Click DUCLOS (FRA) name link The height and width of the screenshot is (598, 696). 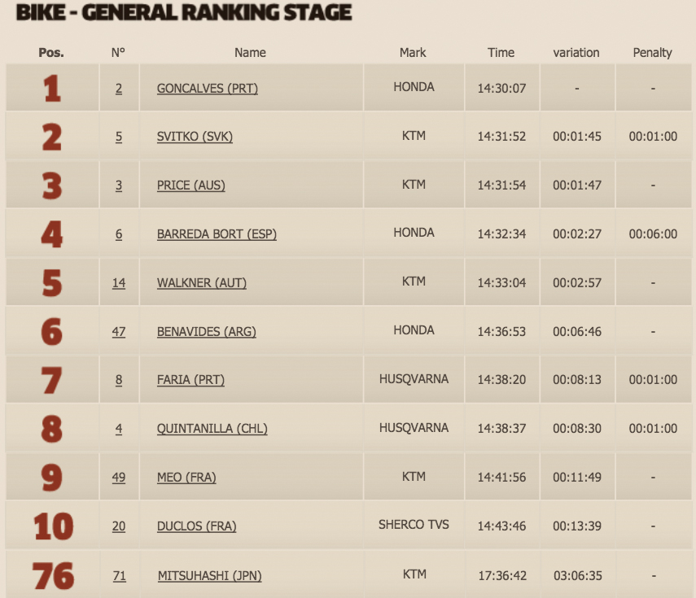[197, 526]
